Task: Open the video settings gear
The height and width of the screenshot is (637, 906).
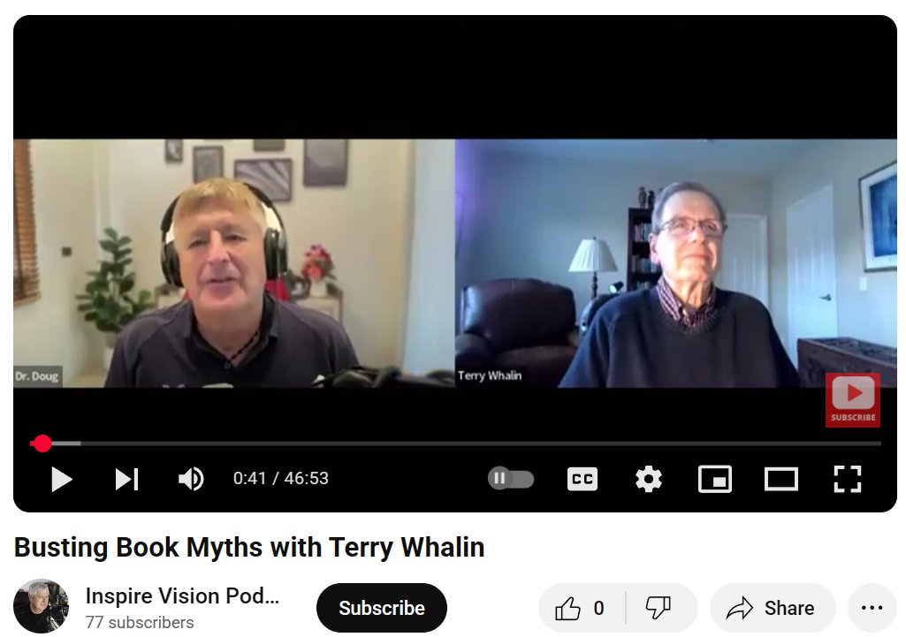Action: pos(648,479)
